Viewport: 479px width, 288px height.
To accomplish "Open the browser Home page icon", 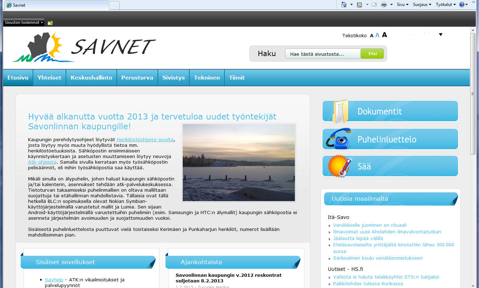I will pos(344,5).
